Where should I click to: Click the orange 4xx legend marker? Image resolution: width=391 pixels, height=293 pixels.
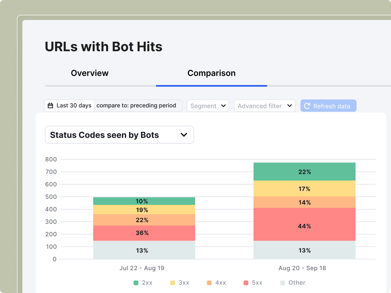(209, 283)
